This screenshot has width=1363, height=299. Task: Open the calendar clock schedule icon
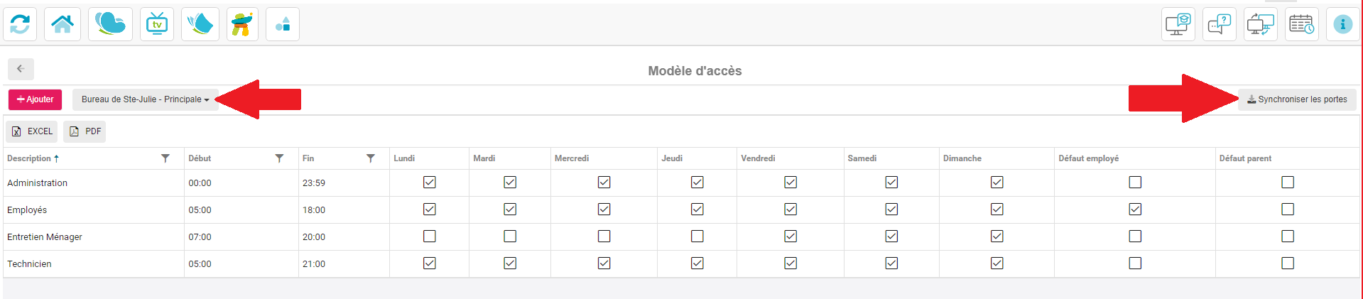1301,24
